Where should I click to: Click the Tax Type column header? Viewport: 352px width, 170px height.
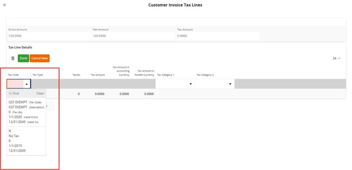38,75
